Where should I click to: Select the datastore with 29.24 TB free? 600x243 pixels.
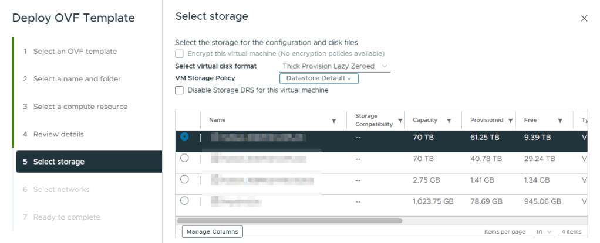[184, 158]
